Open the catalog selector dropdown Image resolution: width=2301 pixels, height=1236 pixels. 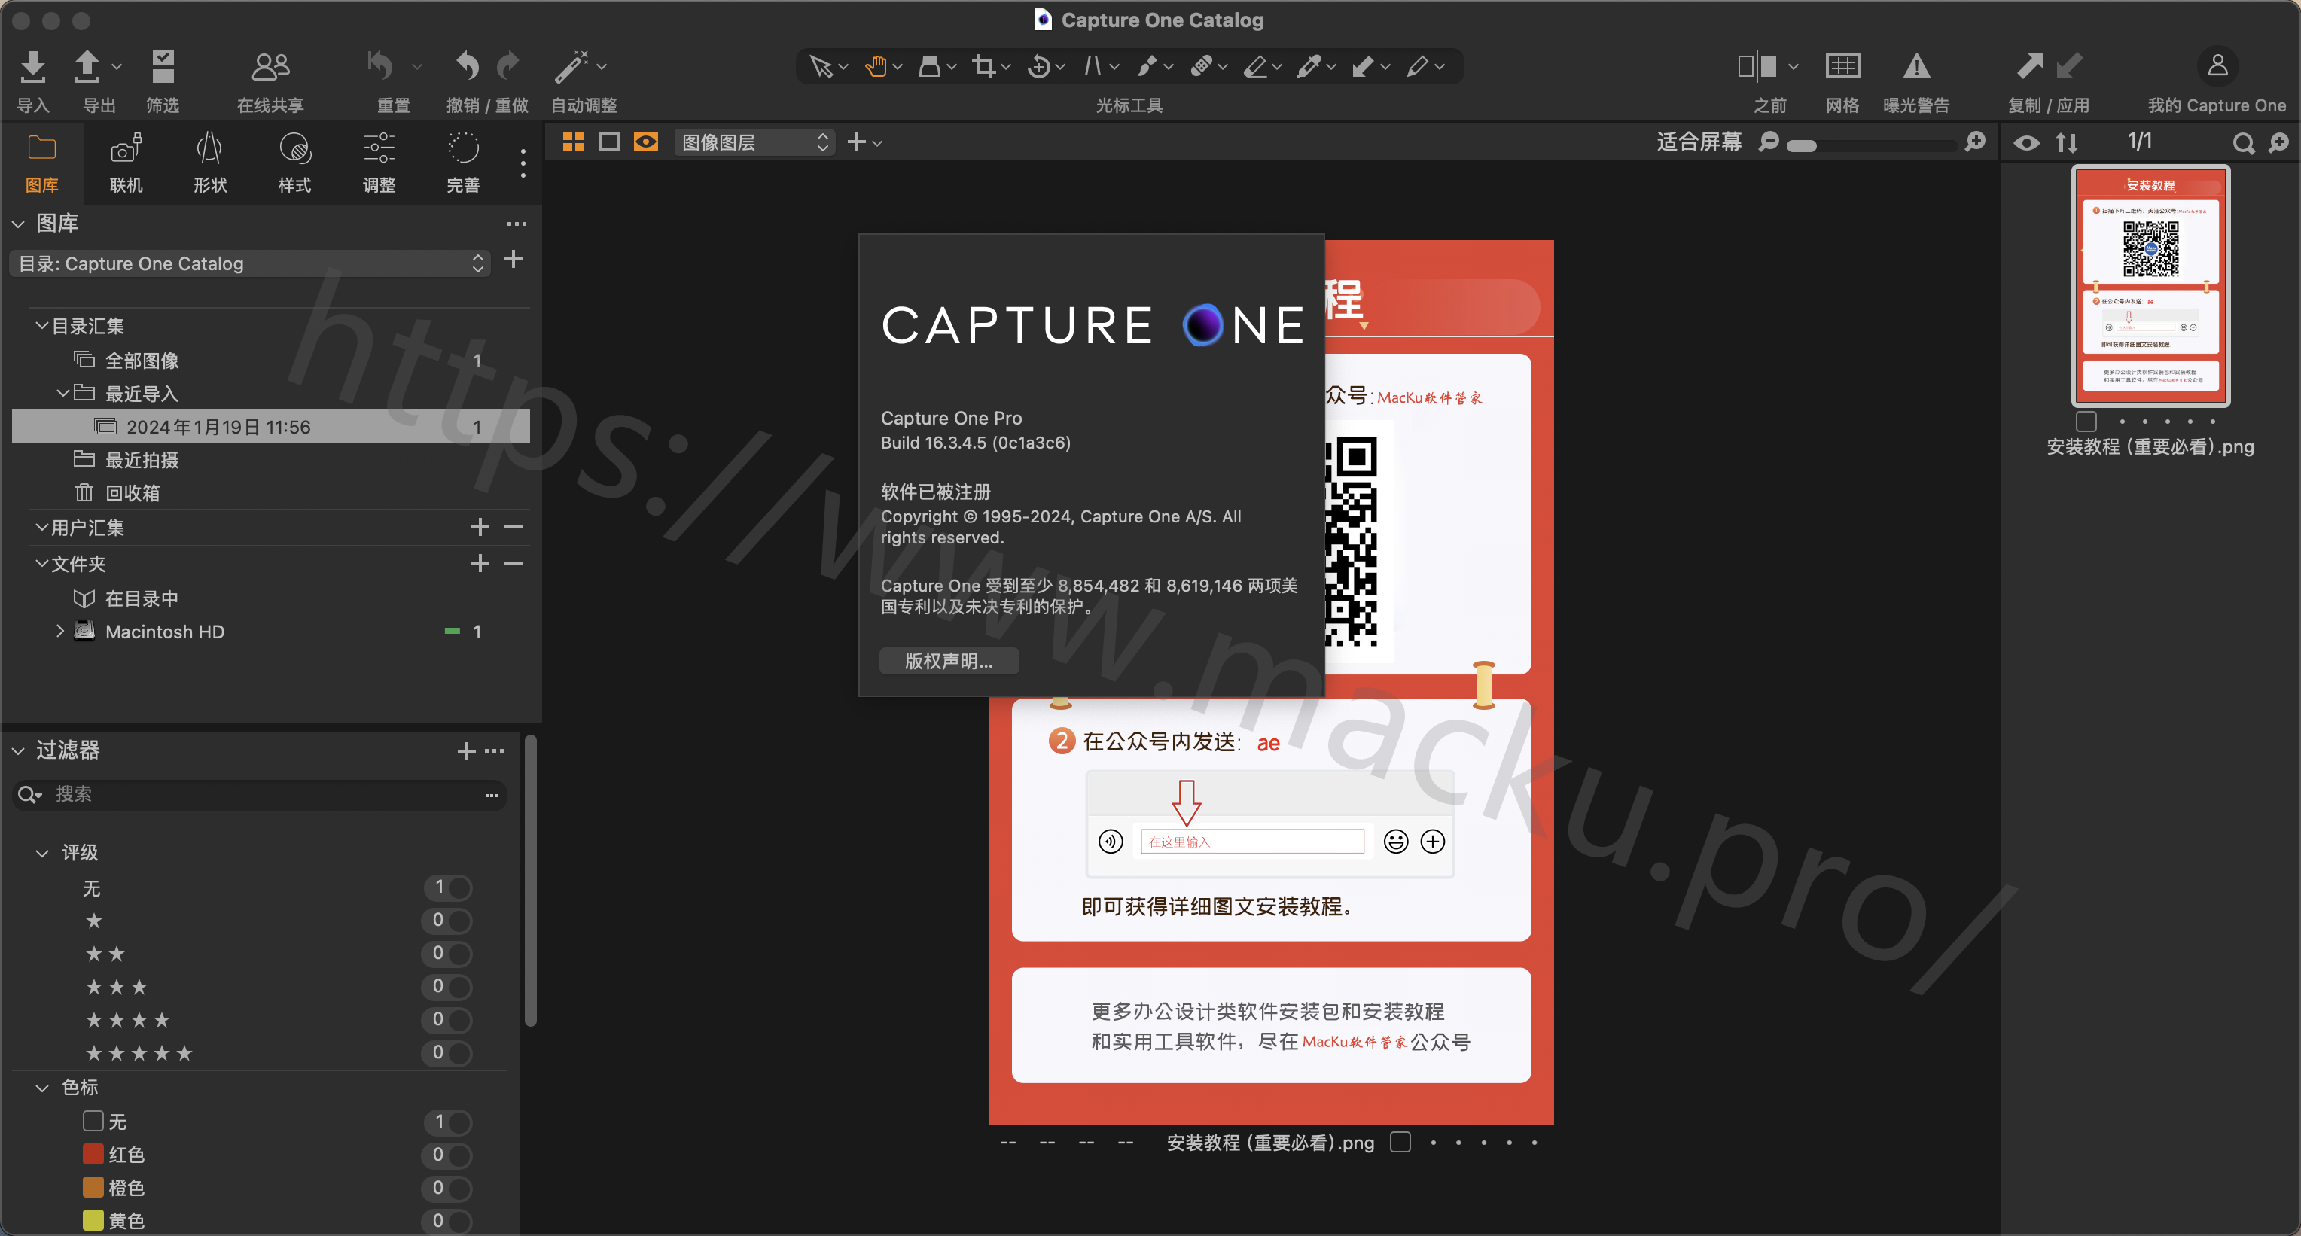(250, 263)
